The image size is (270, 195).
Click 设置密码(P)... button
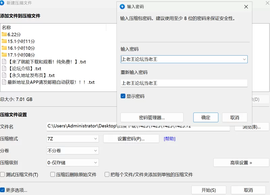(x=131, y=139)
